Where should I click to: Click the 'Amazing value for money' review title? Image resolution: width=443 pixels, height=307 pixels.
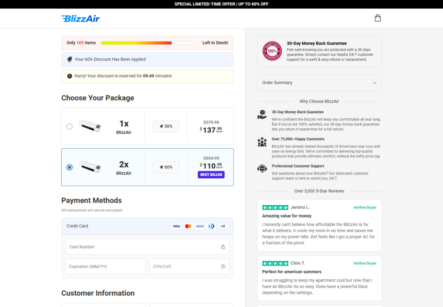click(287, 216)
